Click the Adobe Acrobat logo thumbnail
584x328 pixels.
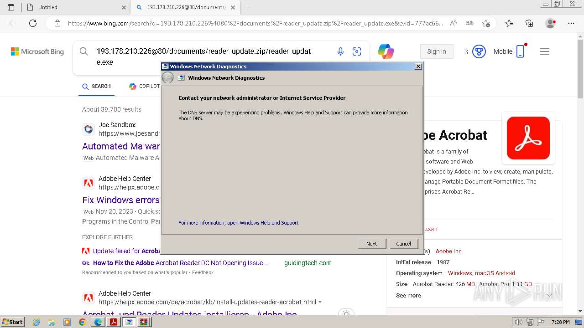528,138
